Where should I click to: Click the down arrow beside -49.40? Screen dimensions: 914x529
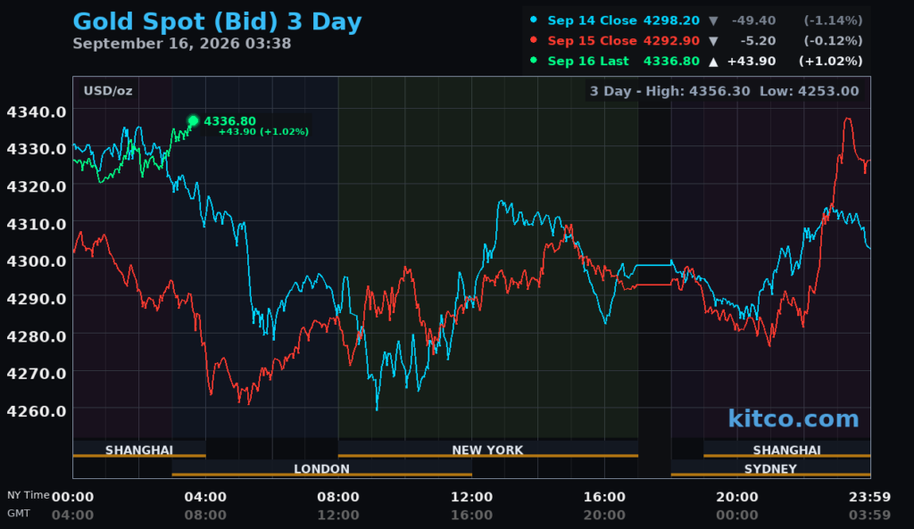click(x=713, y=21)
